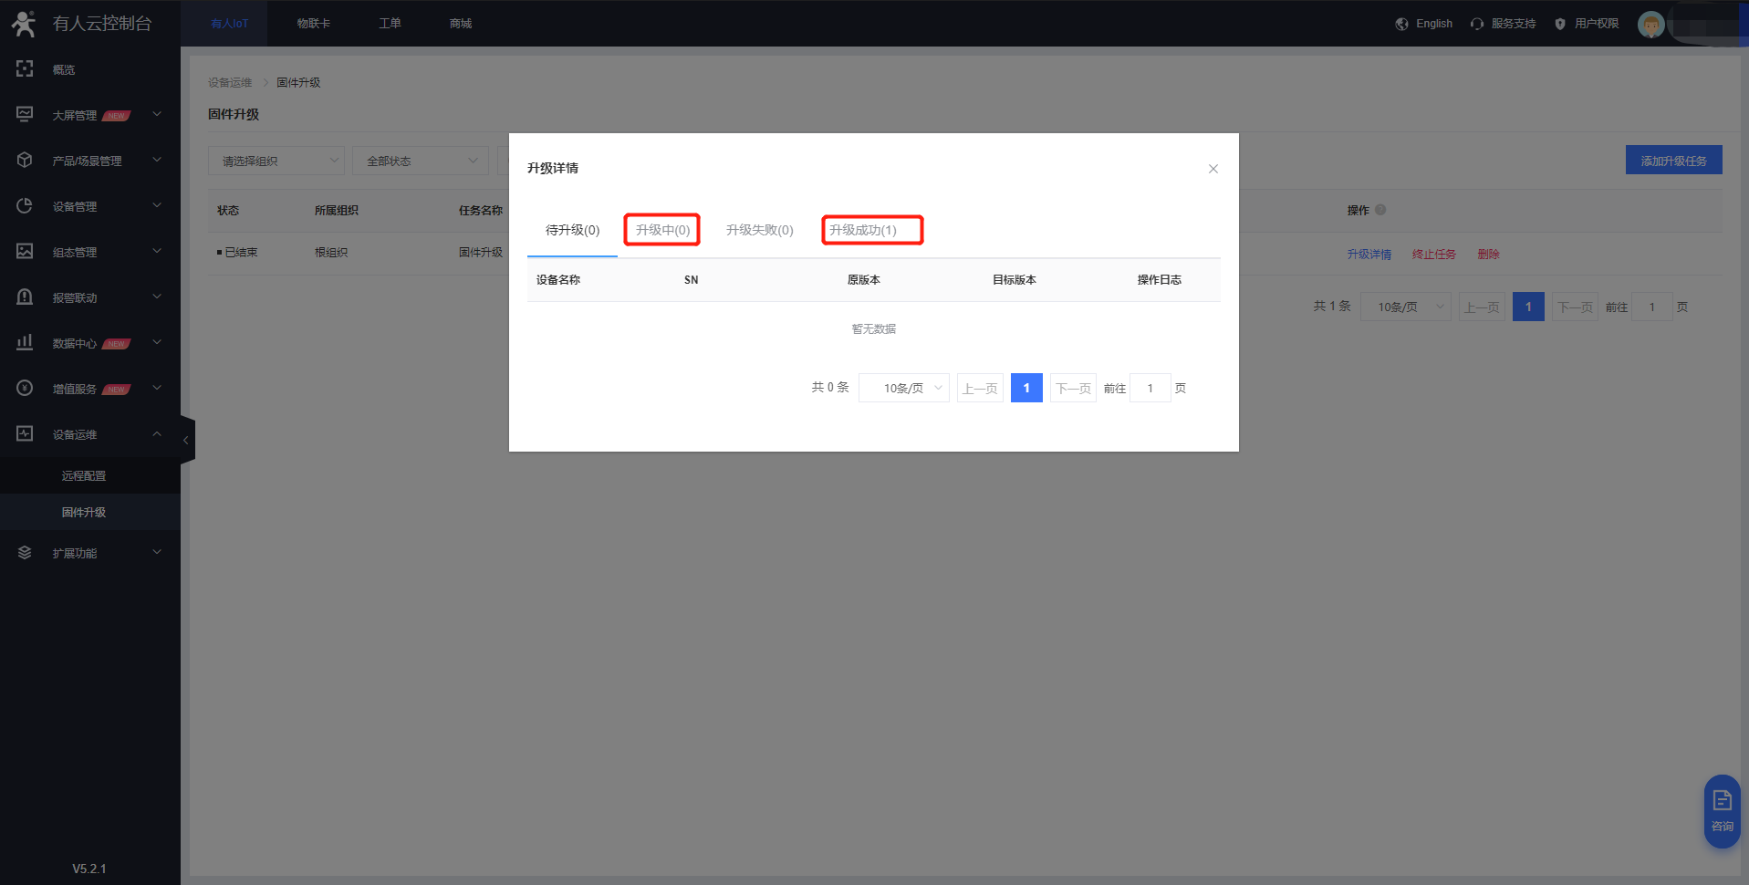Image resolution: width=1749 pixels, height=885 pixels.
Task: Click the help icon beside 操作 column
Action: (1380, 210)
